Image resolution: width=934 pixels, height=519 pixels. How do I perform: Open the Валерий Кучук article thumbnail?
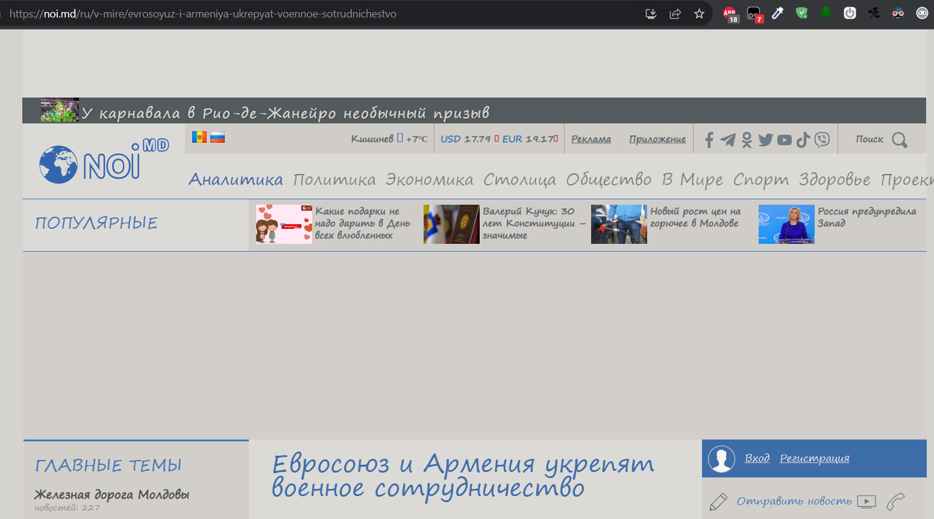tap(451, 224)
